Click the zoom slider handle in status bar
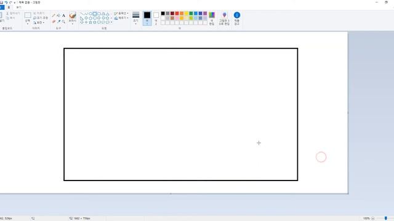 [x=386, y=219]
